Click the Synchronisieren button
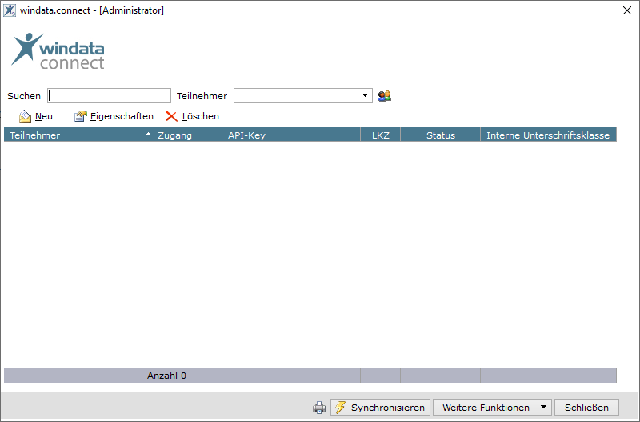The image size is (640, 422). pos(381,408)
